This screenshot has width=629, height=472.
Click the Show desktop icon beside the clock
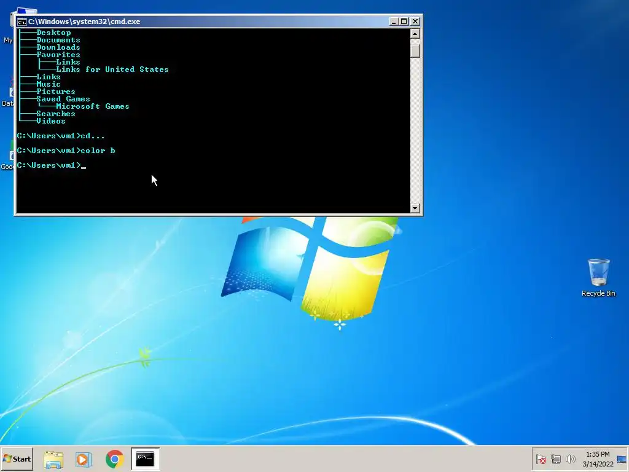(x=622, y=459)
